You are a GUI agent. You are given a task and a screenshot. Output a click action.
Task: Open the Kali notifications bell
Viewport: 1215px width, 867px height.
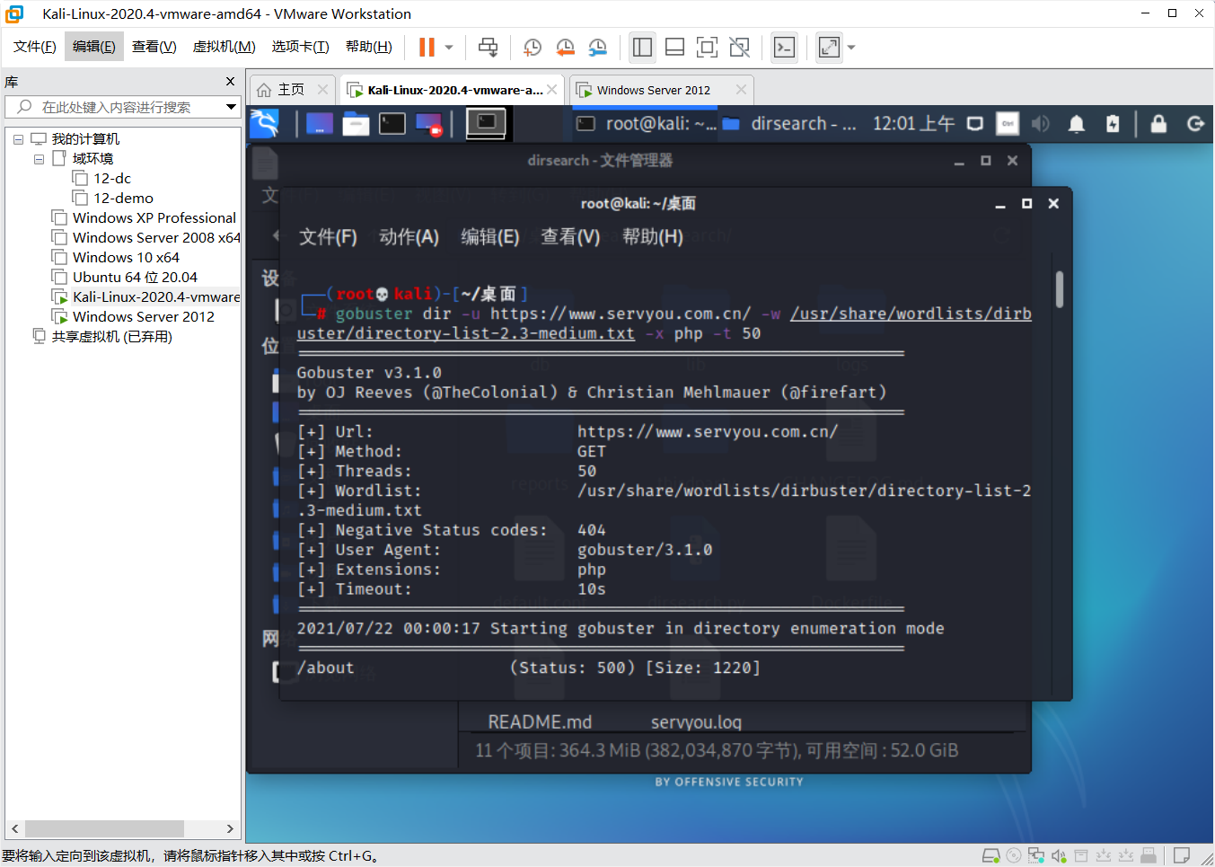pos(1076,124)
